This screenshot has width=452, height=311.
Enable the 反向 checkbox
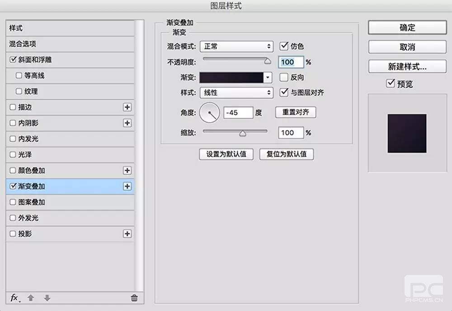[284, 77]
